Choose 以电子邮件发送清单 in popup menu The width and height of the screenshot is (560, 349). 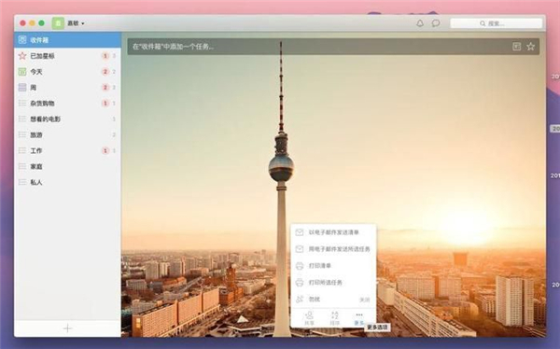click(333, 232)
